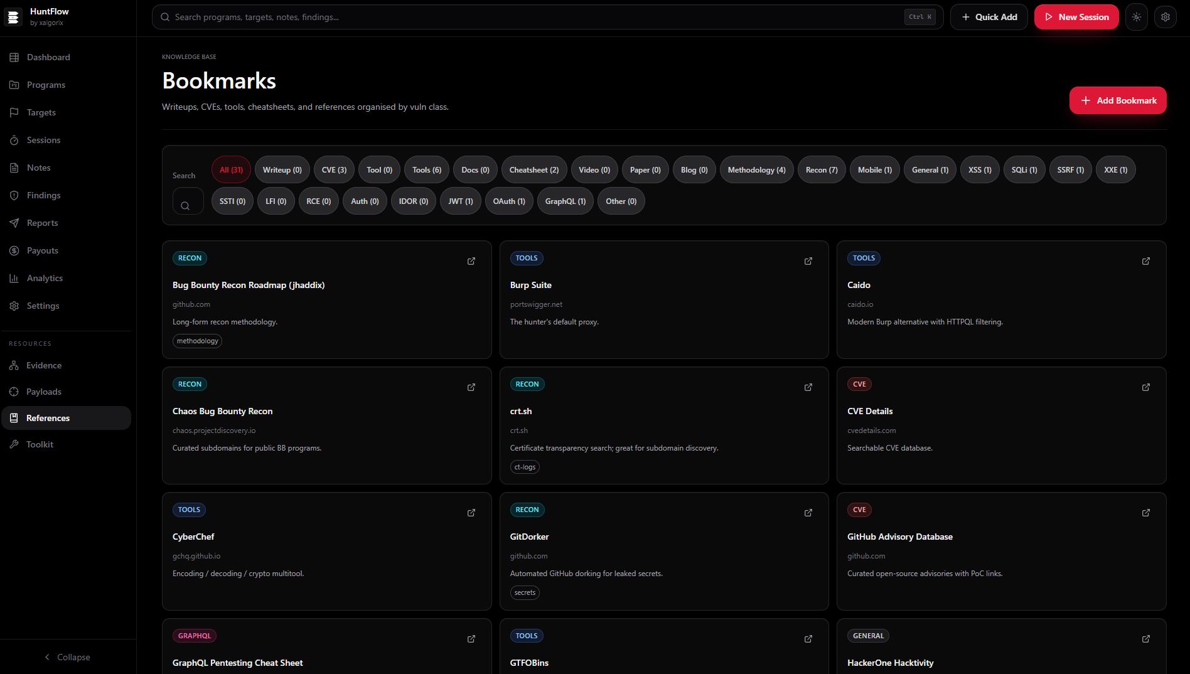
Task: Open external link for HackerOne Hacktivity
Action: coord(1146,639)
